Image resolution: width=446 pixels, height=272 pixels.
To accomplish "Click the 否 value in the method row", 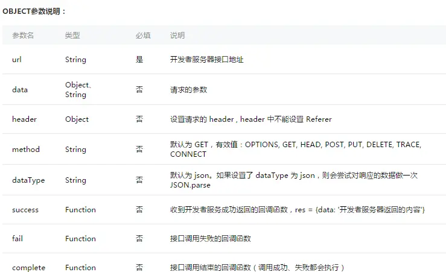I will pyautogui.click(x=139, y=149).
